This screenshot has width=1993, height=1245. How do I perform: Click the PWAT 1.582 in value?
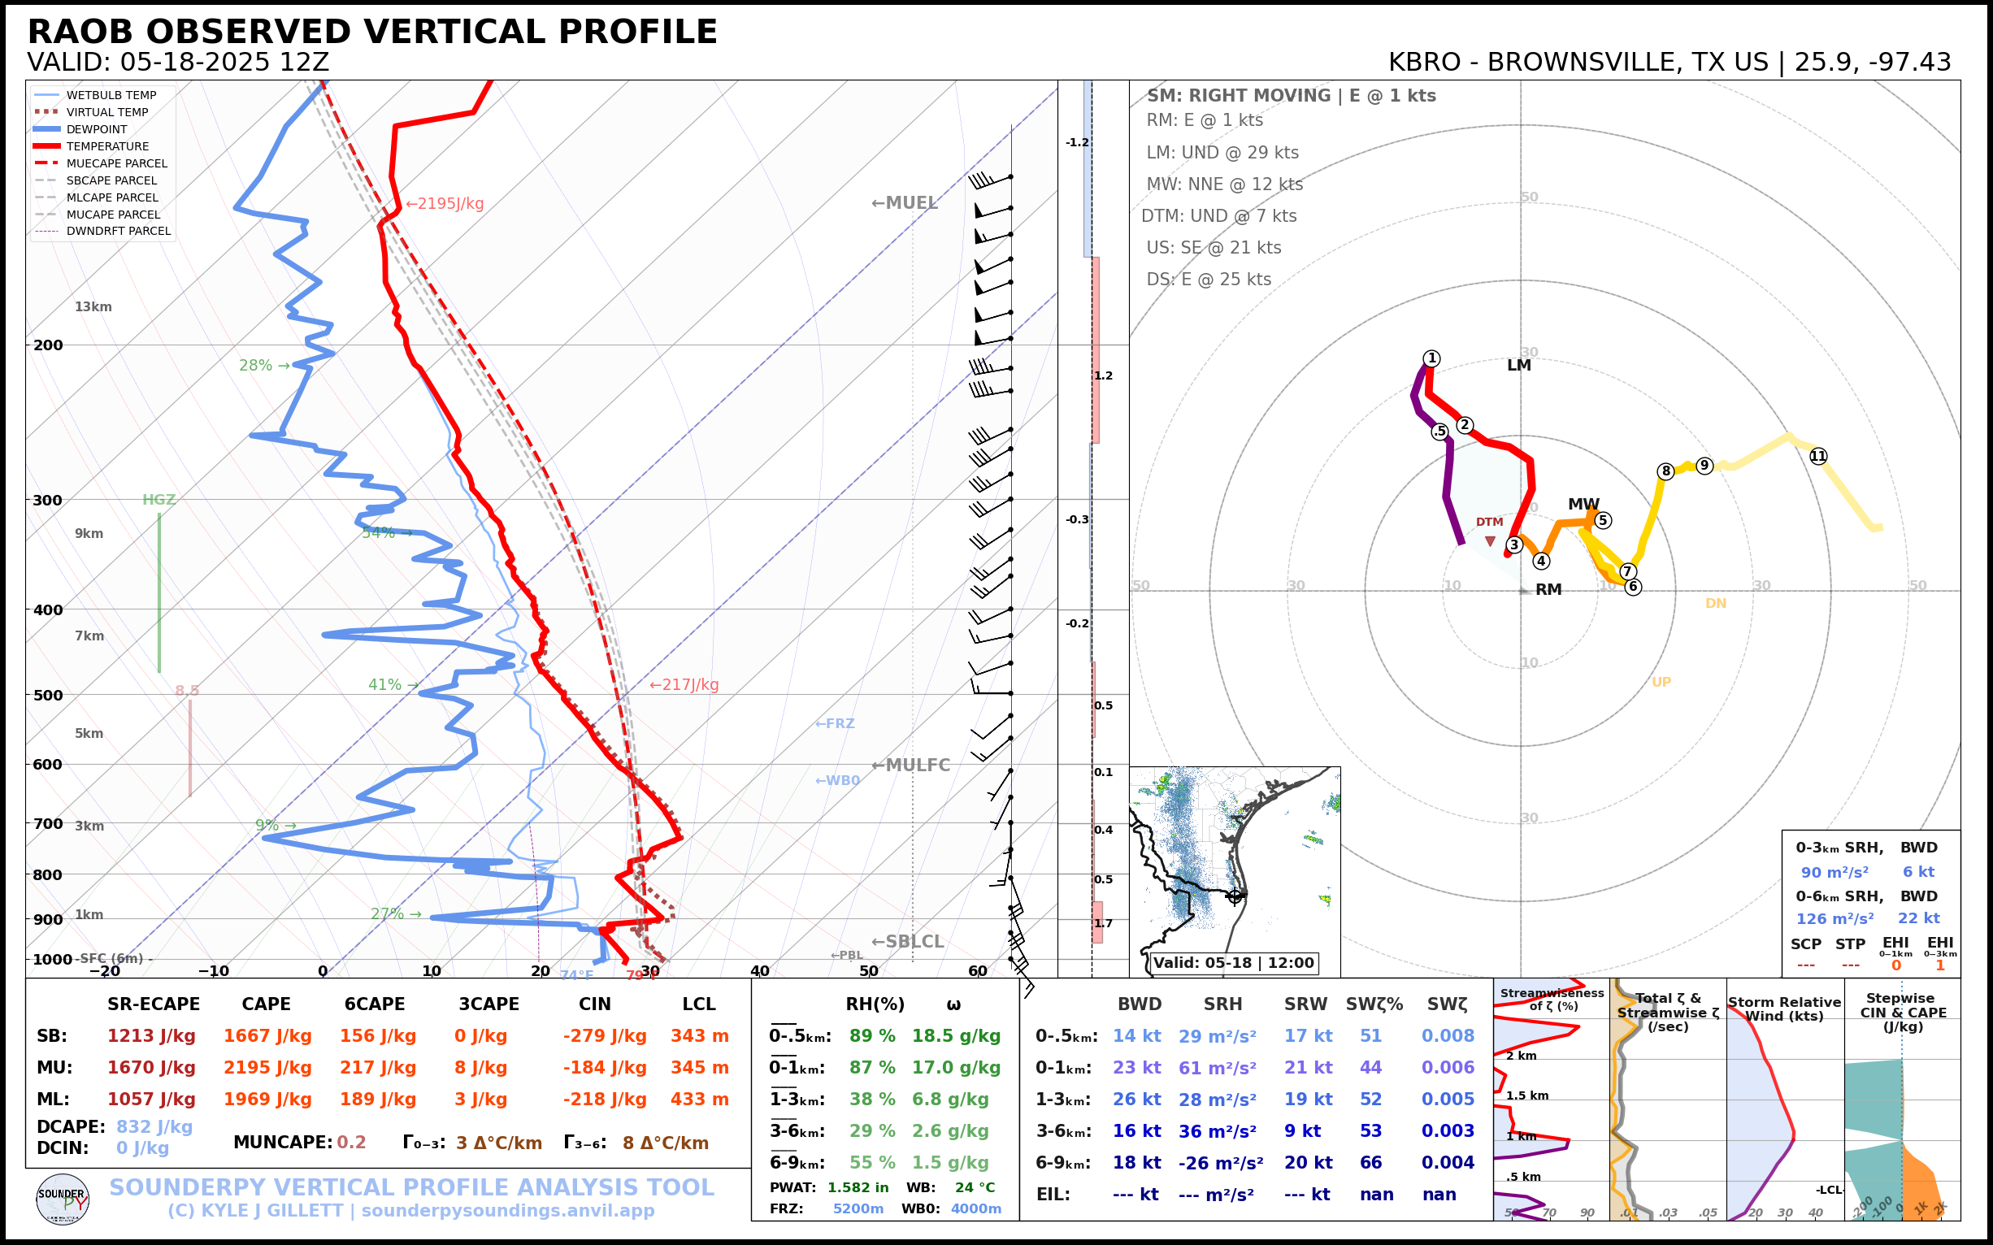pyautogui.click(x=858, y=1187)
